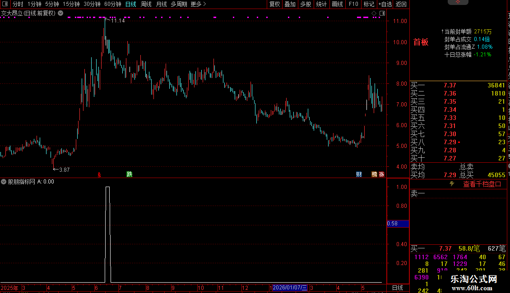Switch to the 分时 intraday chart
510x293 pixels.
coord(18,4)
